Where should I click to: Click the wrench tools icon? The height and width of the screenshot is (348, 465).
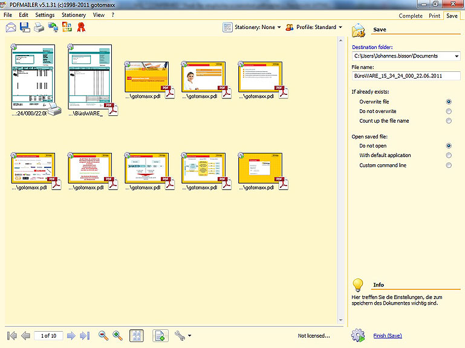180,335
